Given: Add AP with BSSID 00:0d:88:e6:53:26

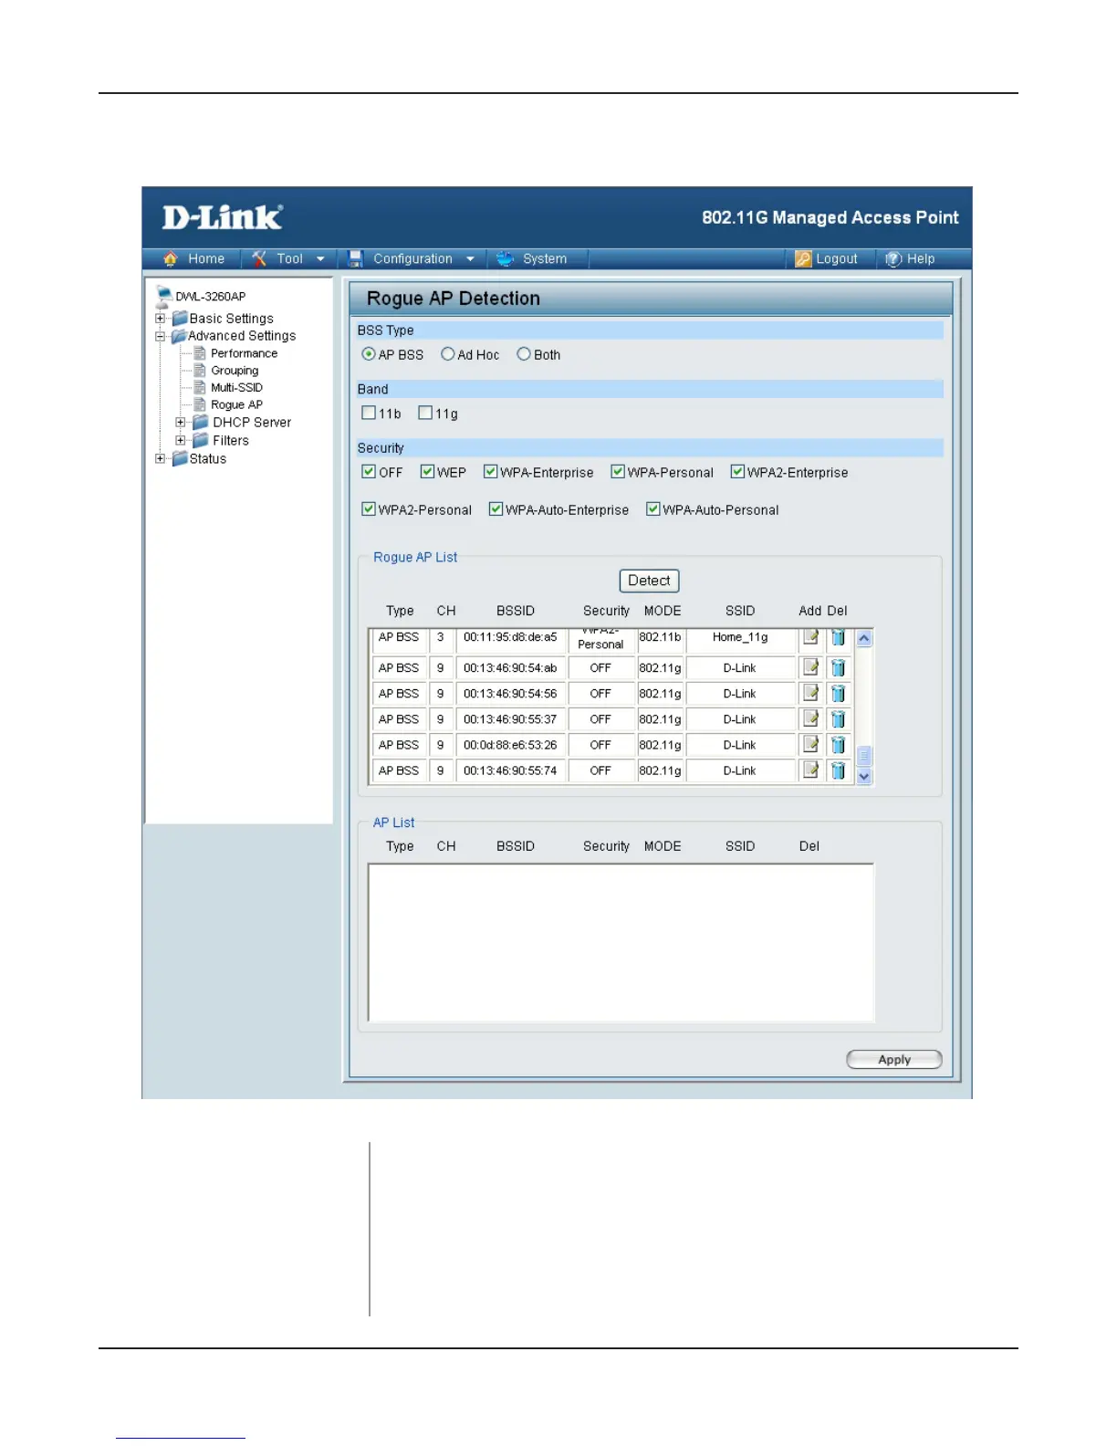Looking at the screenshot, I should 810,745.
